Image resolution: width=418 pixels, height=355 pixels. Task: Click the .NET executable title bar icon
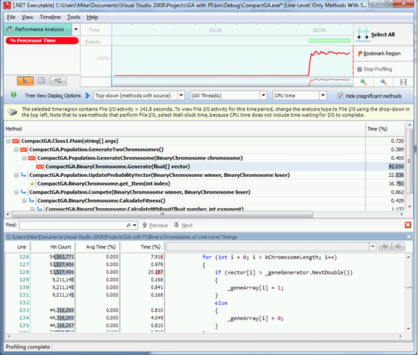[x=7, y=5]
